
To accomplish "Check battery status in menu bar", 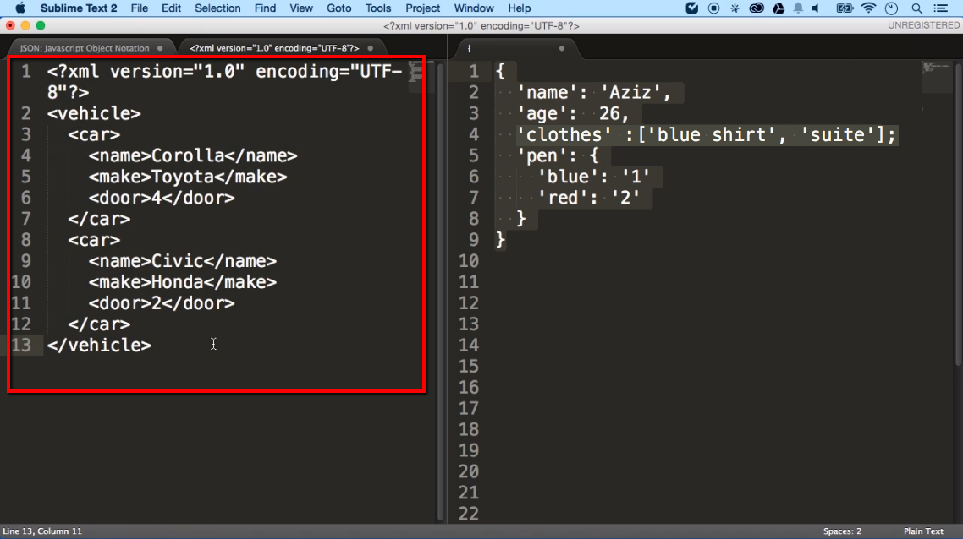I will click(x=845, y=8).
